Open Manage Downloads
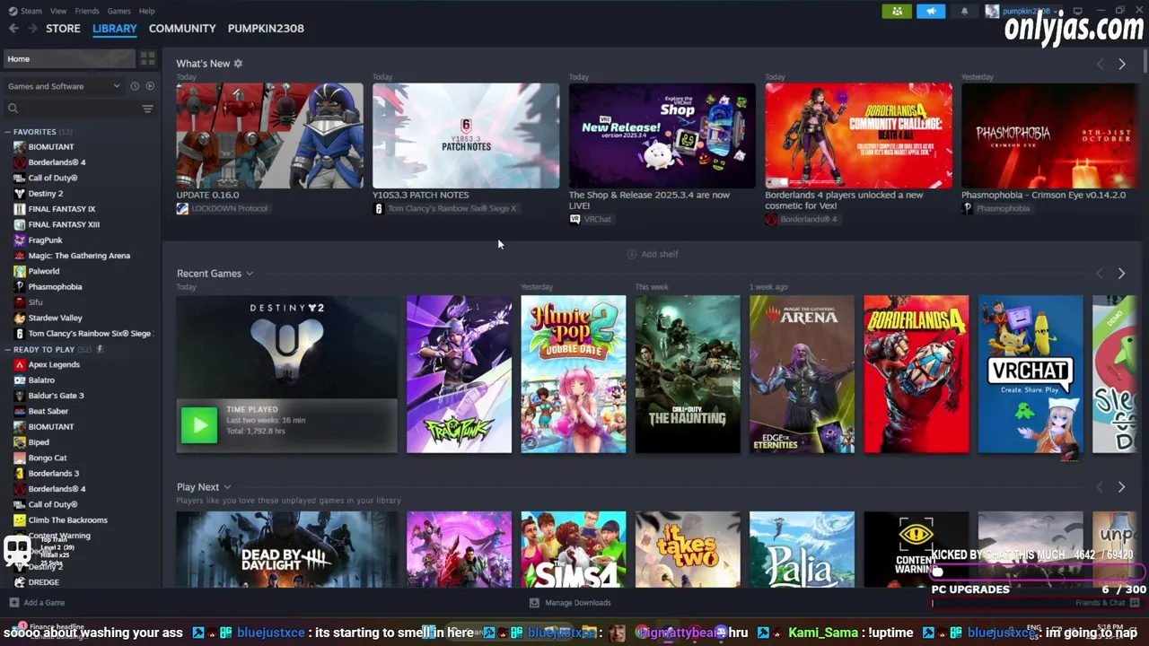 [x=570, y=603]
